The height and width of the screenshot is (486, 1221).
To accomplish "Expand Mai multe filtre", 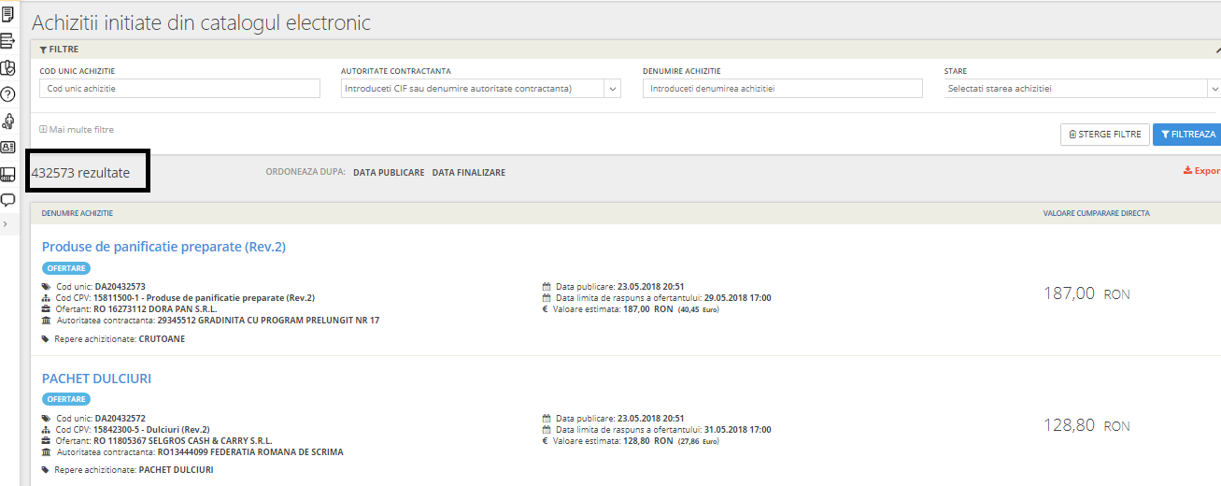I will point(77,130).
